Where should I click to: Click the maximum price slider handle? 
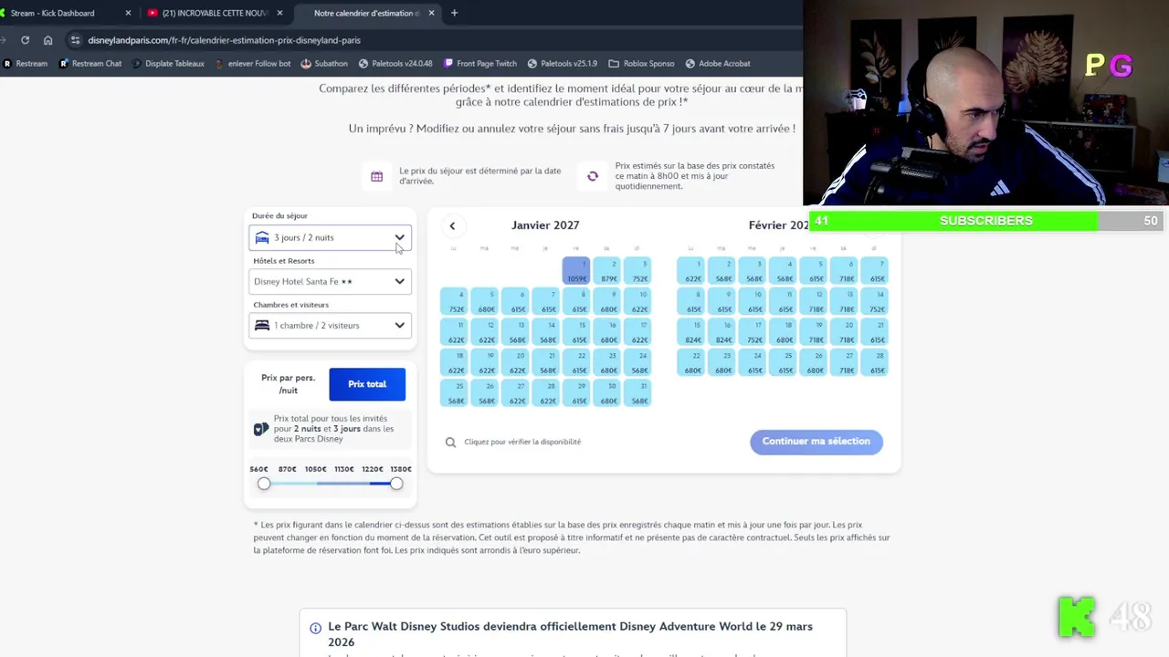(396, 484)
